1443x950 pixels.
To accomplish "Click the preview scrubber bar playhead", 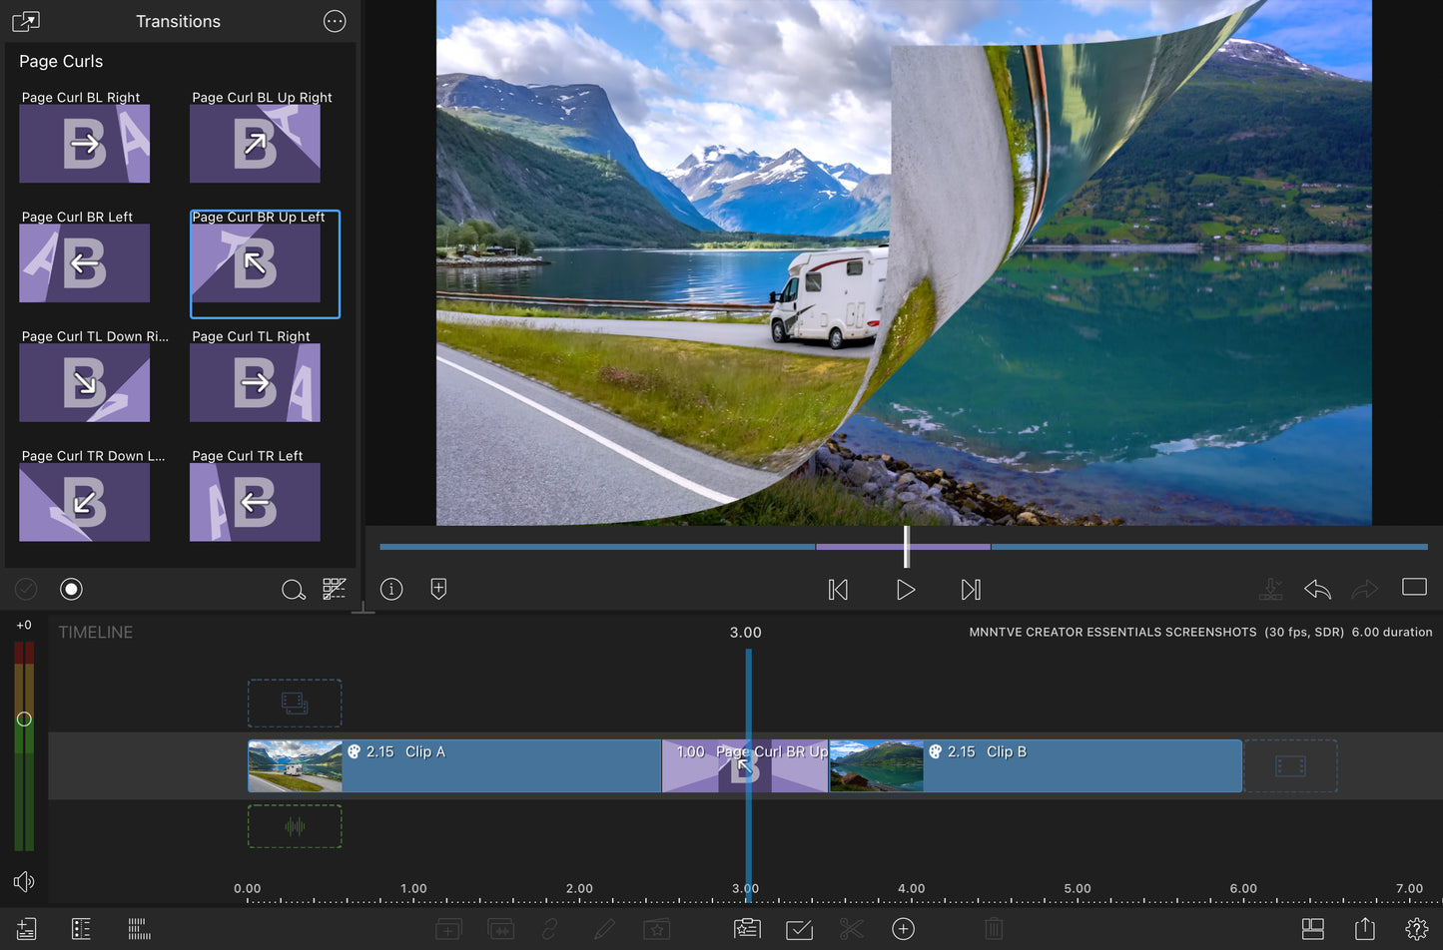I will point(907,547).
